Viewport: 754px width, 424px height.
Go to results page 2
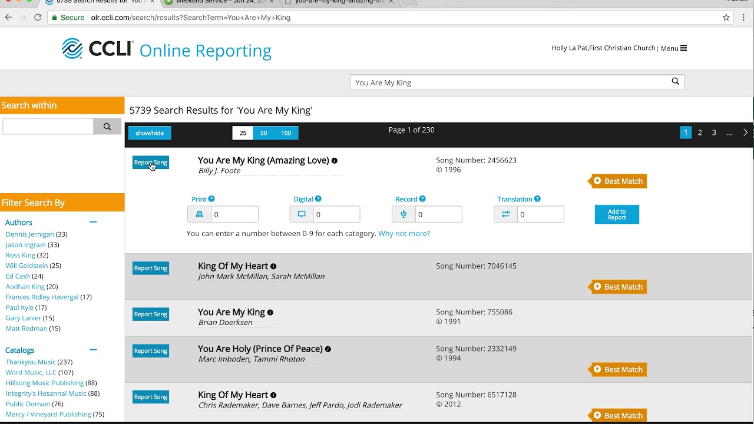(x=700, y=132)
